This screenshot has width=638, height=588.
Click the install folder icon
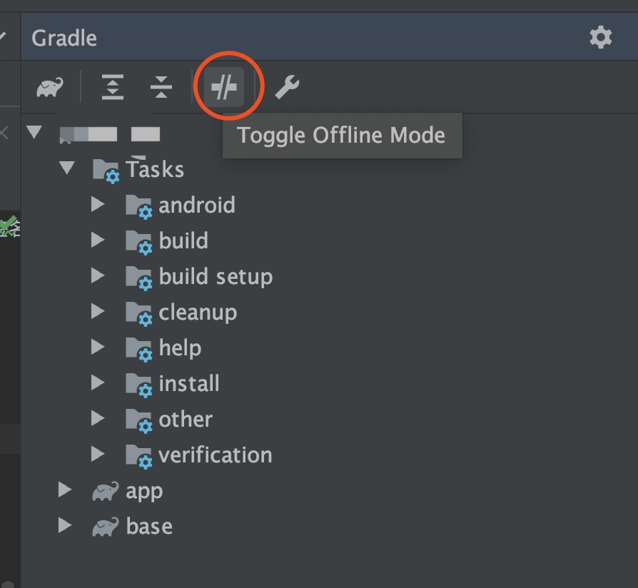coord(138,385)
